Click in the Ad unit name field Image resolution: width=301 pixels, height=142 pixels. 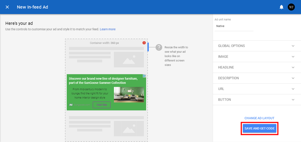tap(234, 26)
